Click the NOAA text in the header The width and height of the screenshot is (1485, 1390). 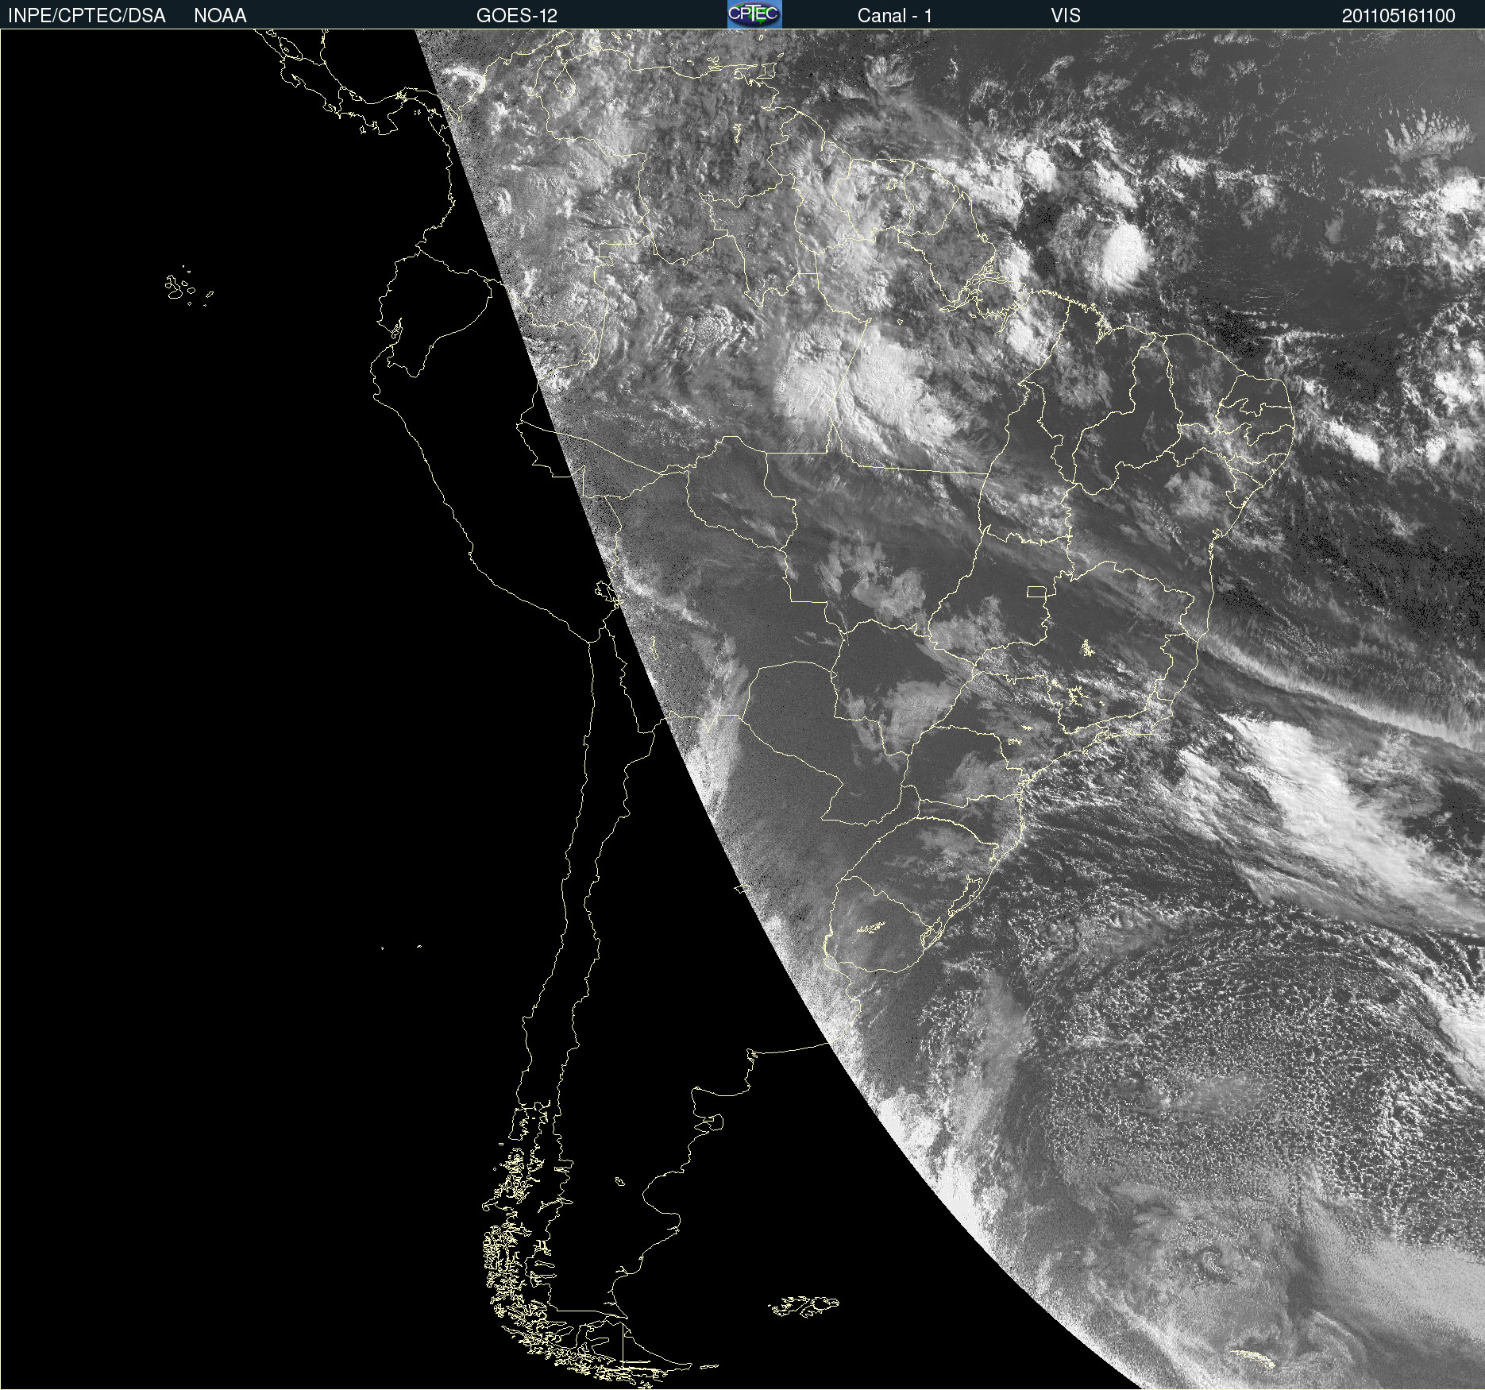220,16
